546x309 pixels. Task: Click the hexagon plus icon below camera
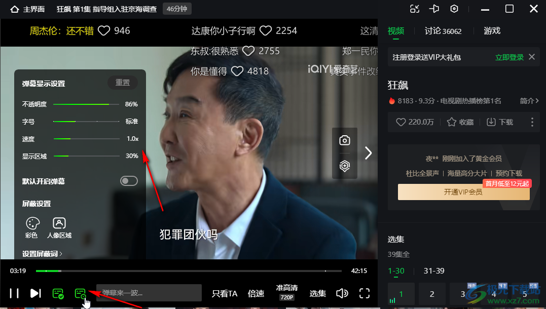(345, 166)
